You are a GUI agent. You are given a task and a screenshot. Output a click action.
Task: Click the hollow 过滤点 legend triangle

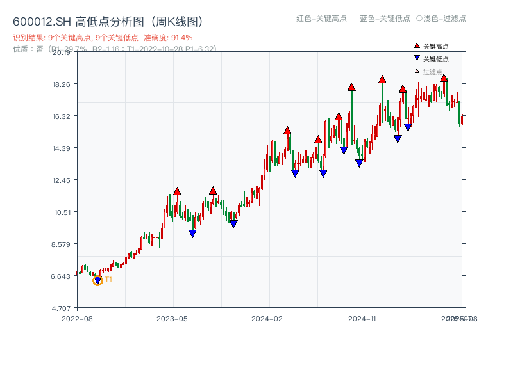[x=417, y=71]
